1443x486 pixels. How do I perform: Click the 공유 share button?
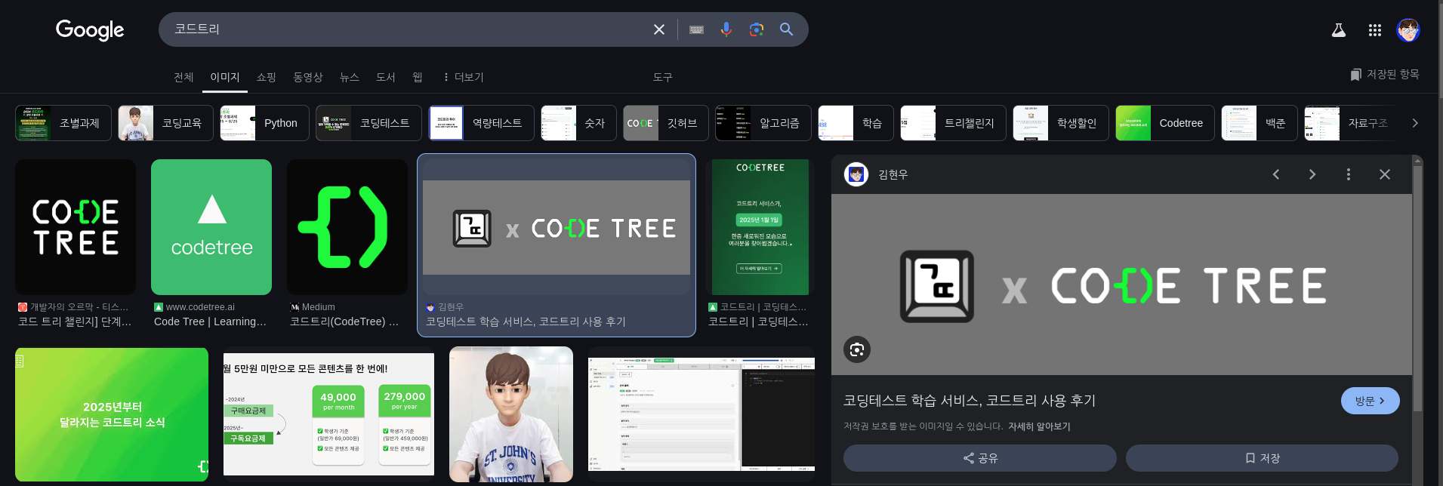coord(980,458)
